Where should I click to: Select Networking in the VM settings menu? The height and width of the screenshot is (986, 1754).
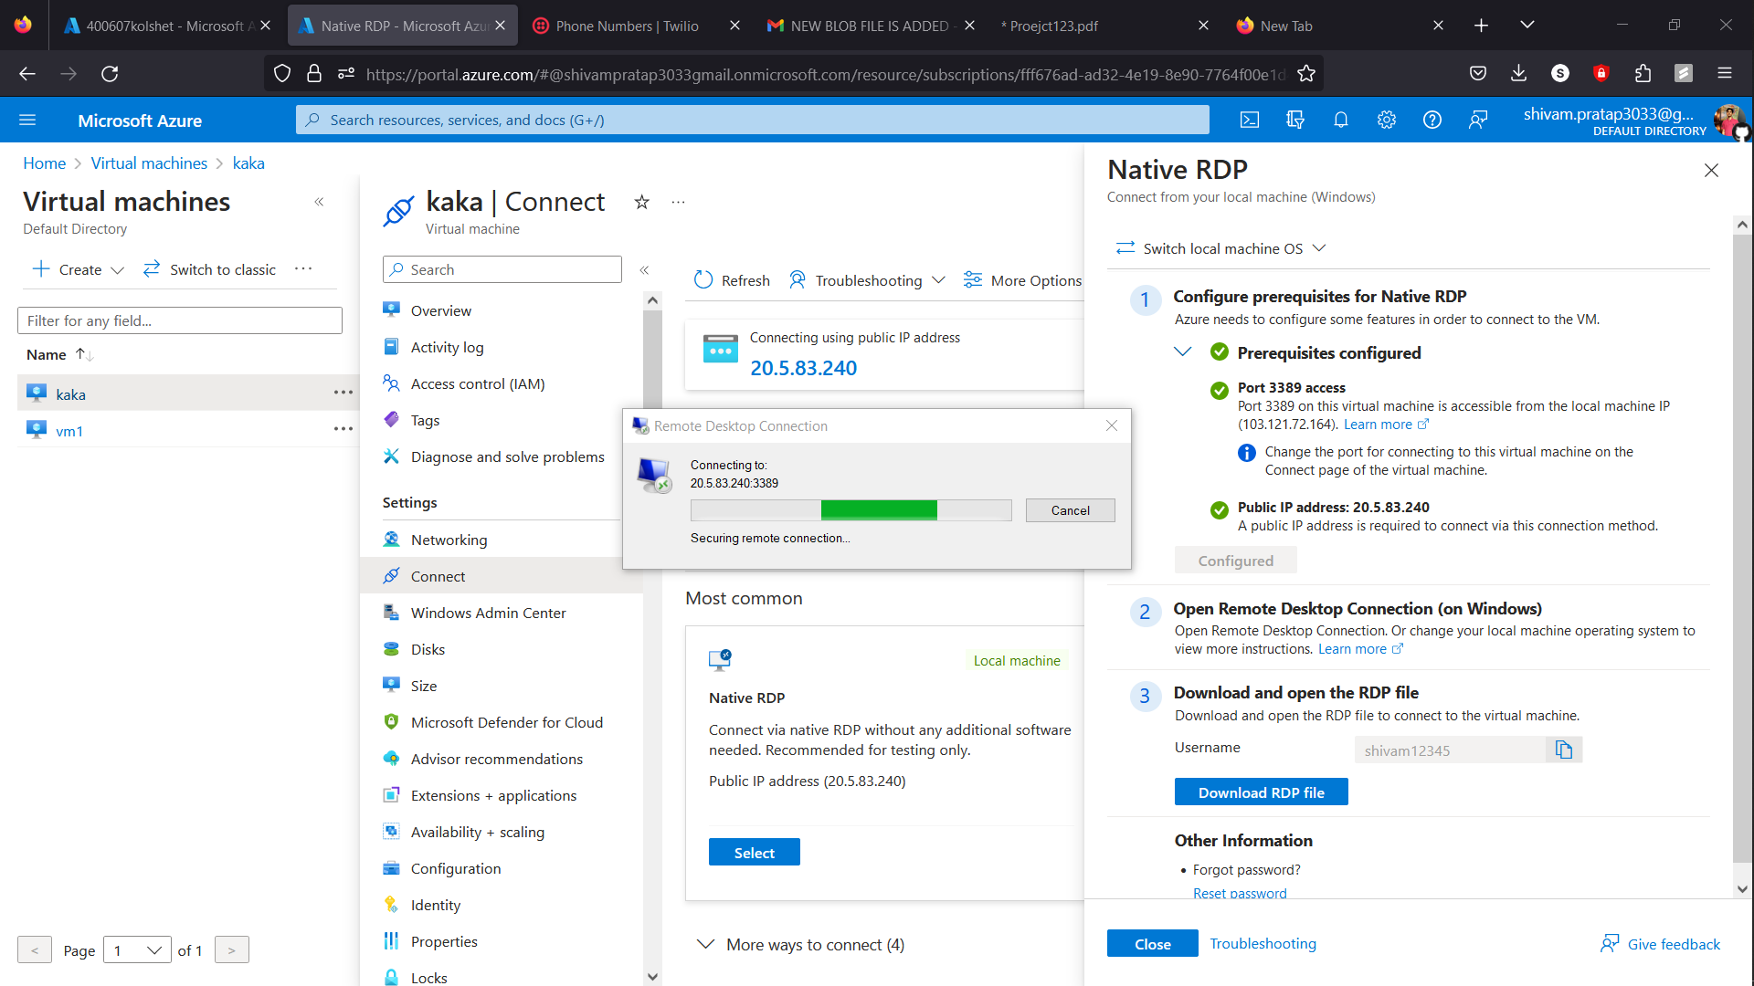tap(449, 540)
